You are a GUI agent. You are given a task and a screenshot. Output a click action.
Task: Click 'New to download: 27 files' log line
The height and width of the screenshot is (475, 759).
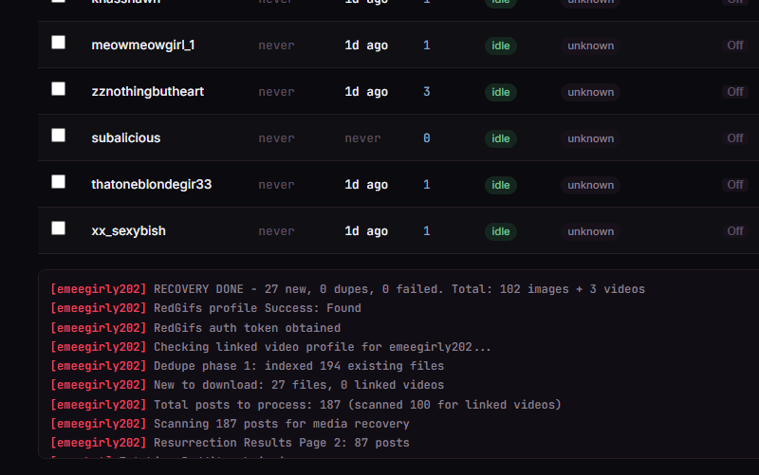(248, 385)
